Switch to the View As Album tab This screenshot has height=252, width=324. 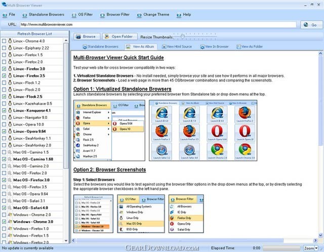click(141, 47)
